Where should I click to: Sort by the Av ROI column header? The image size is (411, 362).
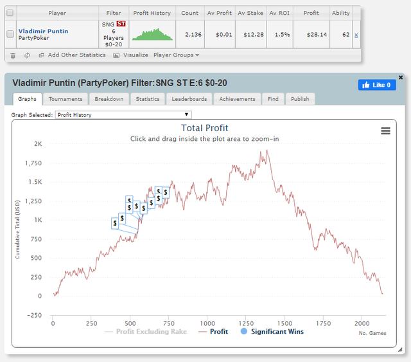pos(279,13)
